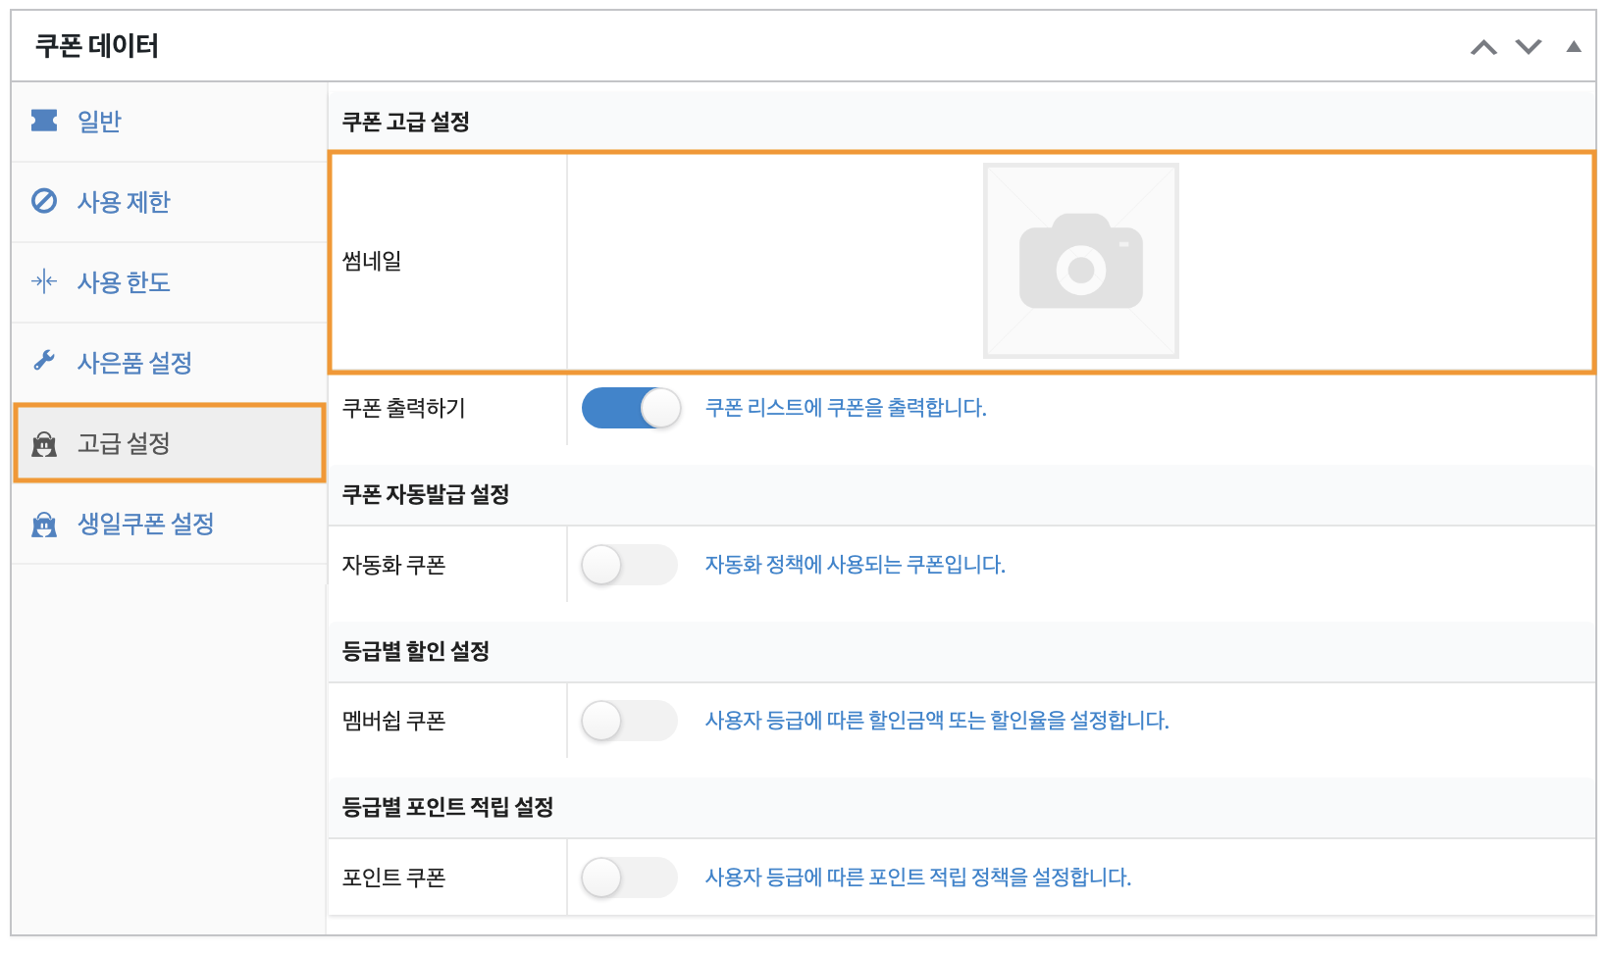Click the camera placeholder for the coupon thumbnail

pyautogui.click(x=1081, y=261)
